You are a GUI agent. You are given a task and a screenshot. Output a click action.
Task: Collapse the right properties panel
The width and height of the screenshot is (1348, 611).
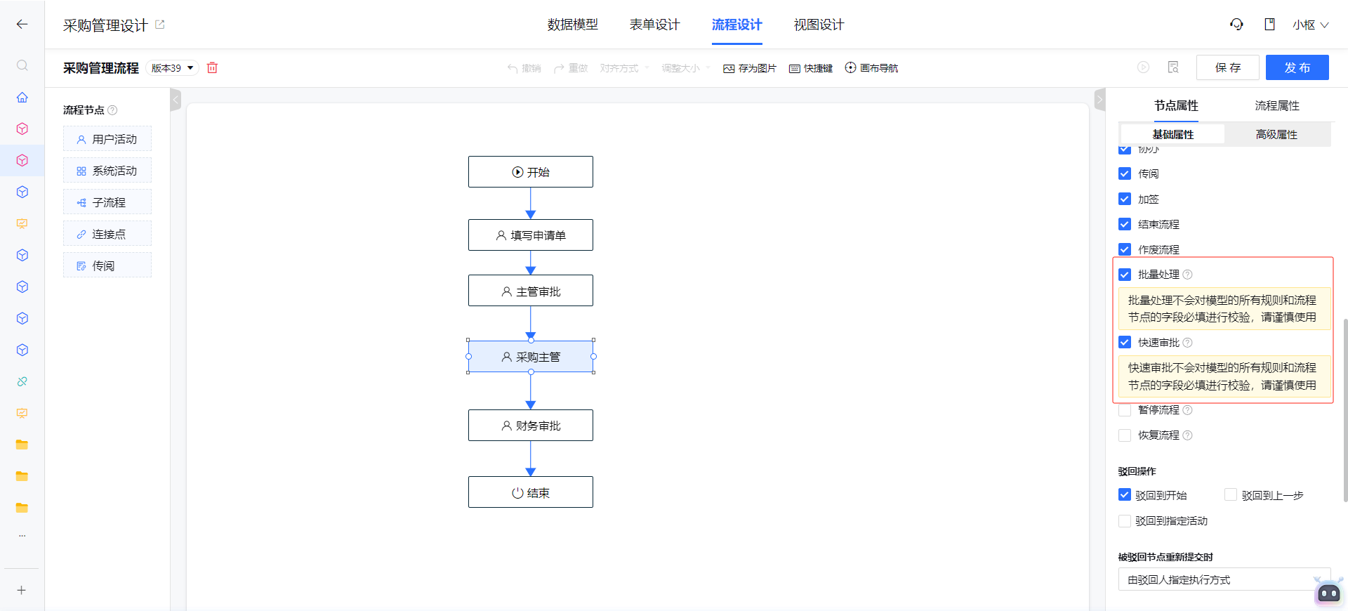click(x=1100, y=100)
